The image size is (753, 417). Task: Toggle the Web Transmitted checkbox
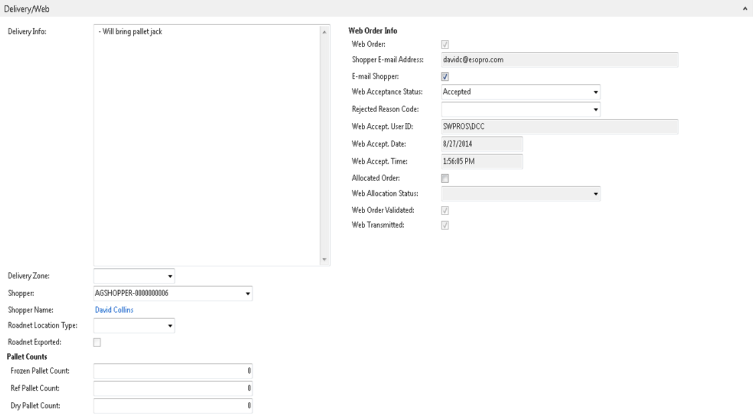[445, 226]
